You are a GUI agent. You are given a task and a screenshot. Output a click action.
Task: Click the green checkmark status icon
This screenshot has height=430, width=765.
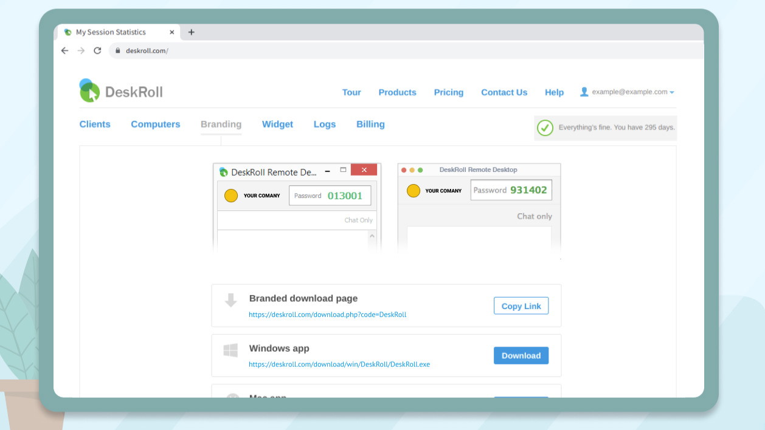[x=545, y=128]
